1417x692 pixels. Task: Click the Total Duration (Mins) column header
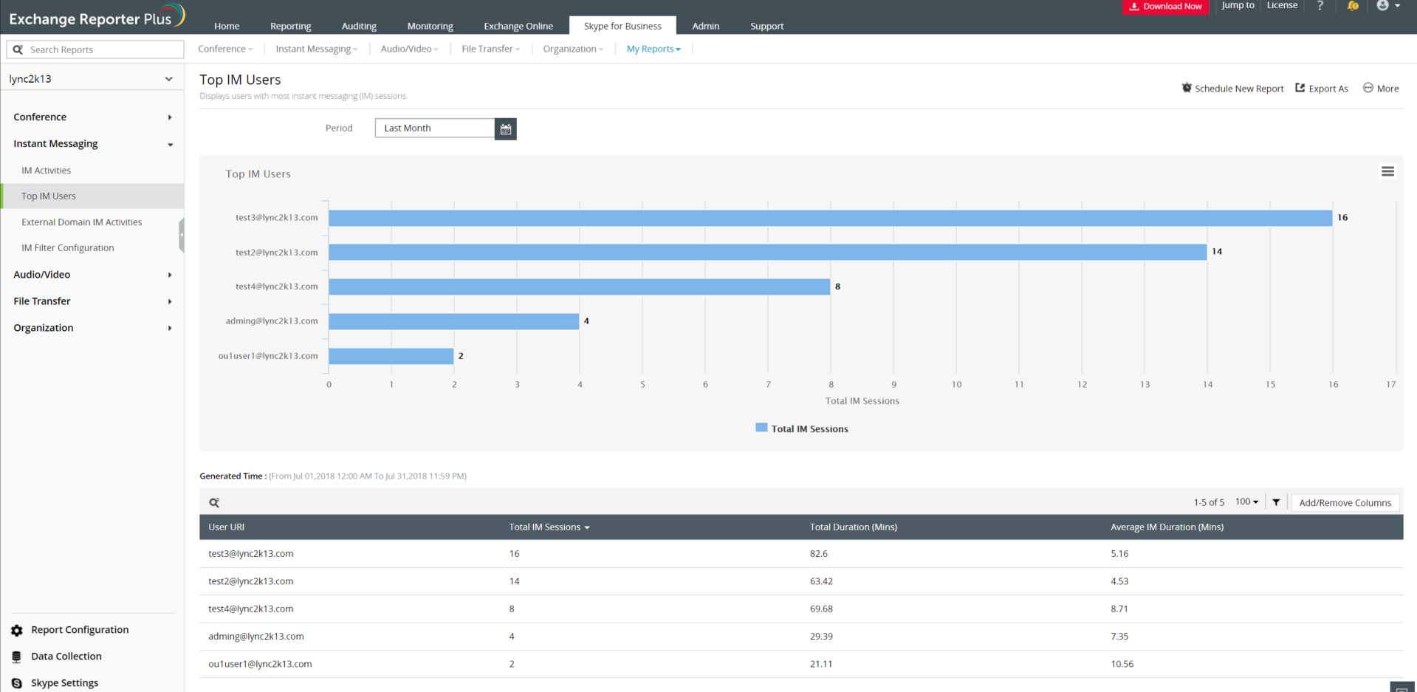tap(854, 527)
